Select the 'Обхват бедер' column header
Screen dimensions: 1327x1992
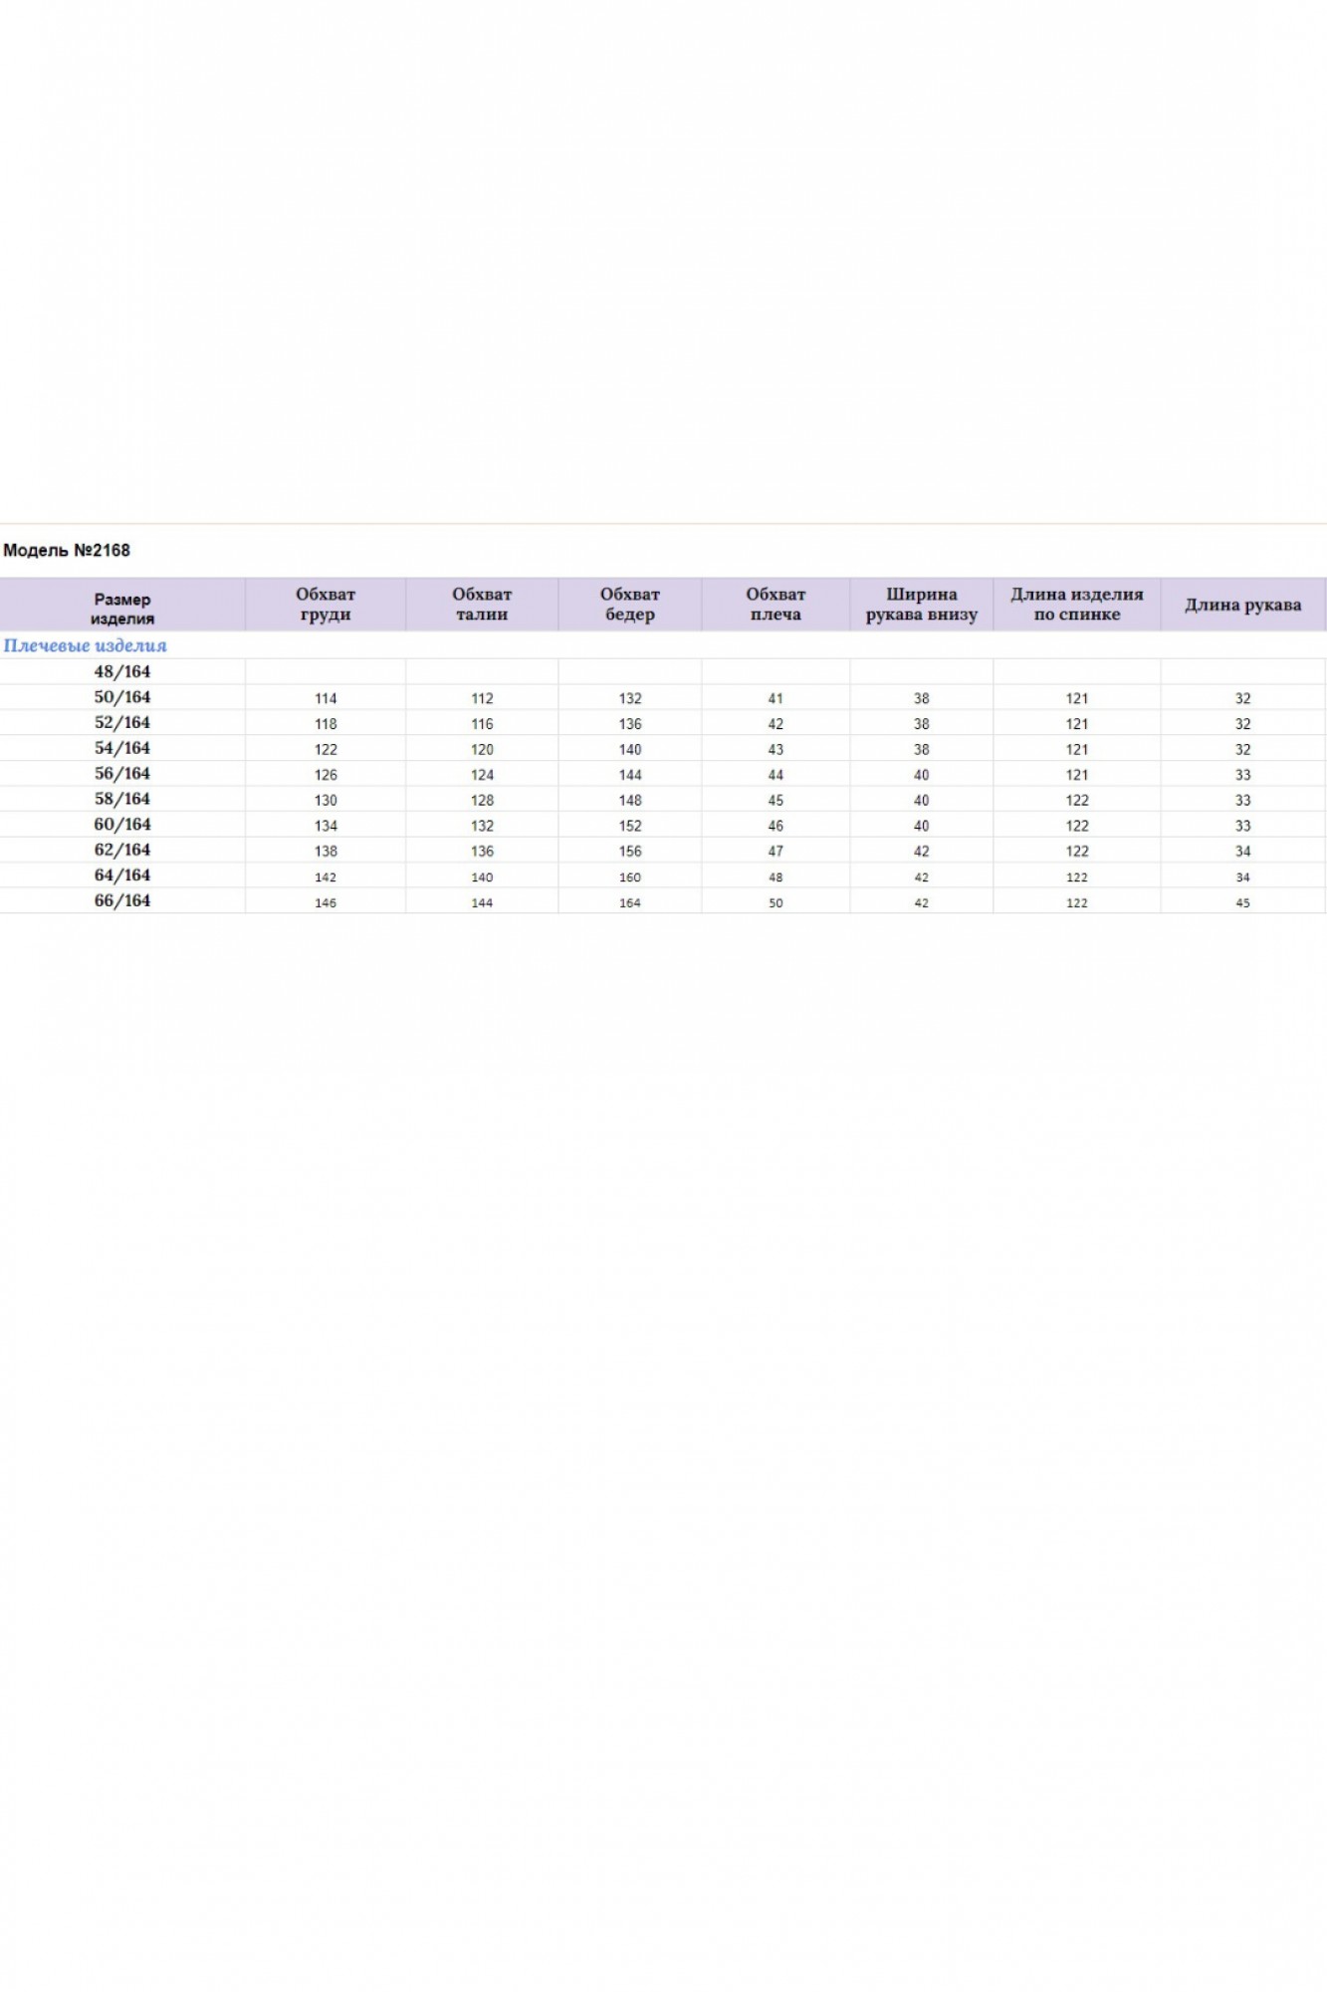(x=629, y=605)
